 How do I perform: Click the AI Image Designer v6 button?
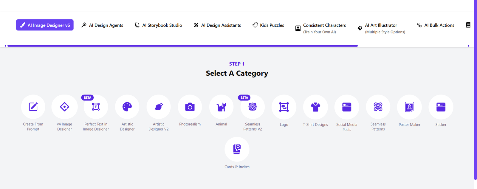[x=45, y=25]
